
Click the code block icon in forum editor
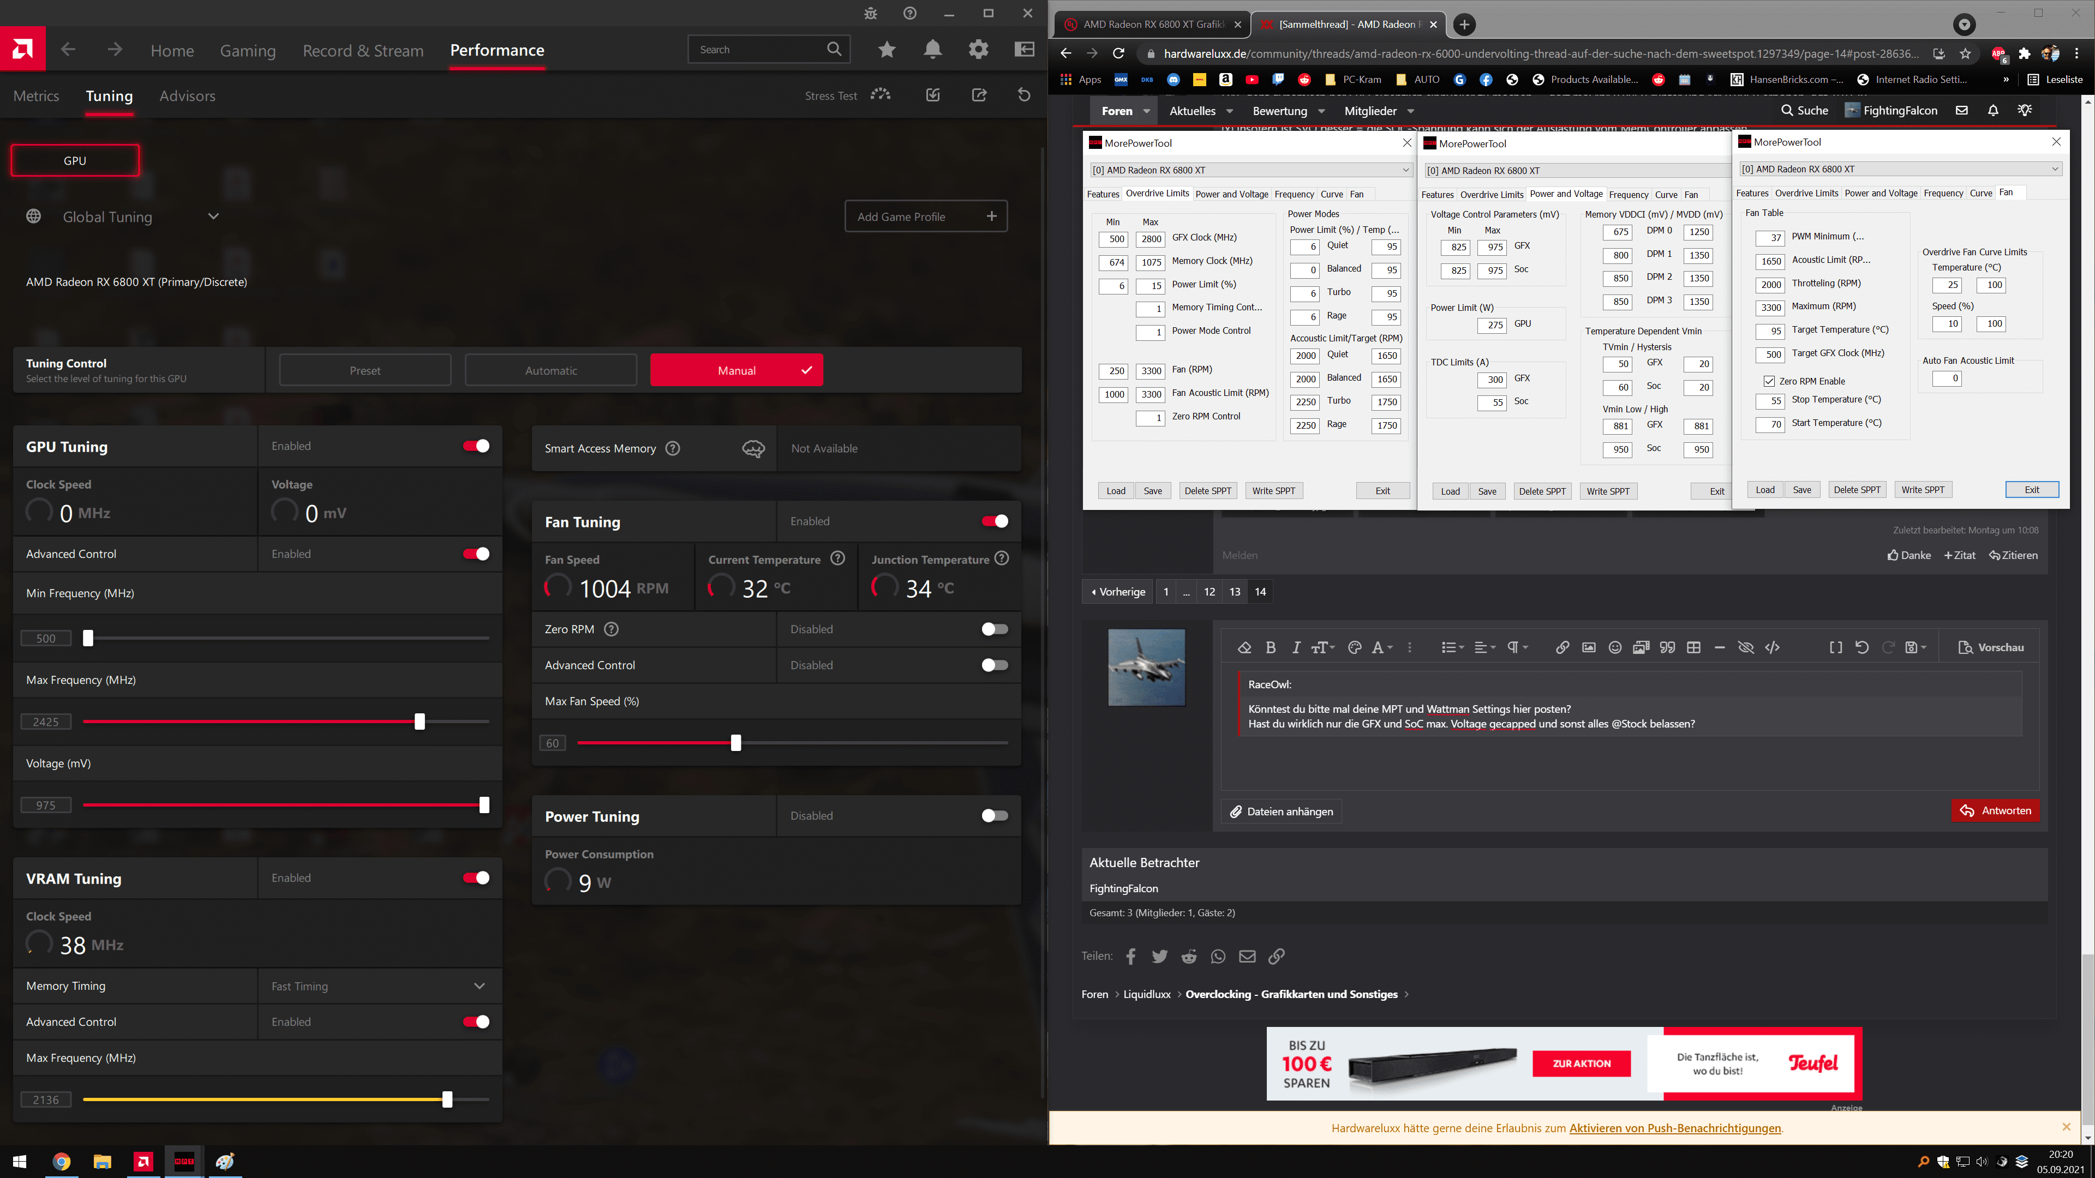[x=1772, y=647]
